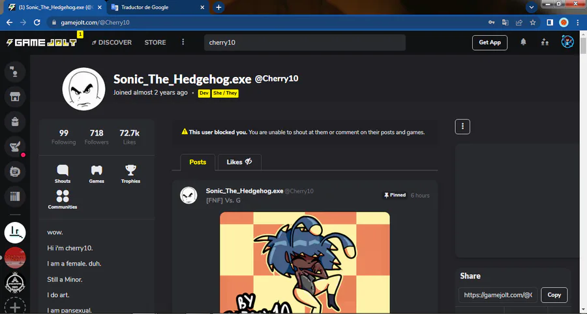The image size is (587, 314).
Task: Open the saved passwords key icon
Action: pyautogui.click(x=492, y=22)
